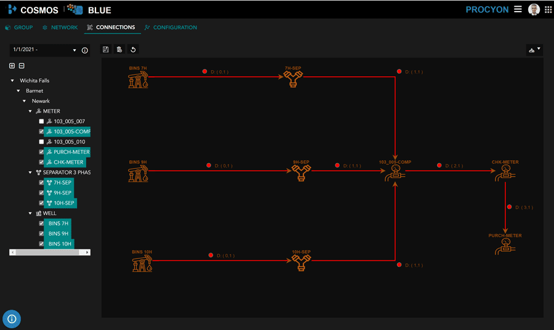Select 103_005_007 in the tree
This screenshot has width=554, height=330.
69,121
